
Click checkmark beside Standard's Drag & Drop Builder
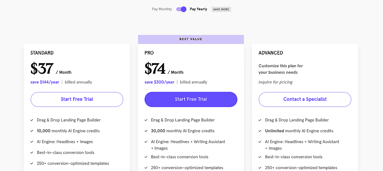coord(32,120)
